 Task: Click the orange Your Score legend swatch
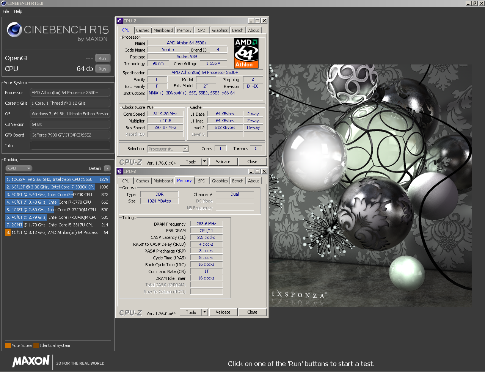click(8, 345)
